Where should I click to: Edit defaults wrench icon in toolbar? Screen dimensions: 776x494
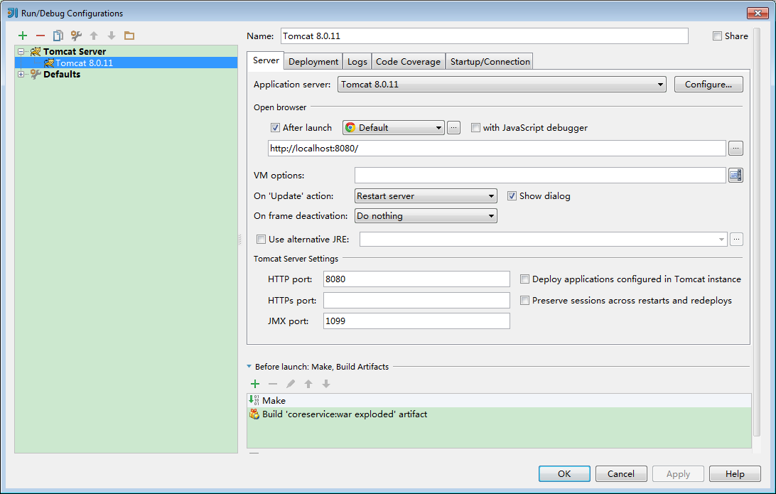point(76,36)
